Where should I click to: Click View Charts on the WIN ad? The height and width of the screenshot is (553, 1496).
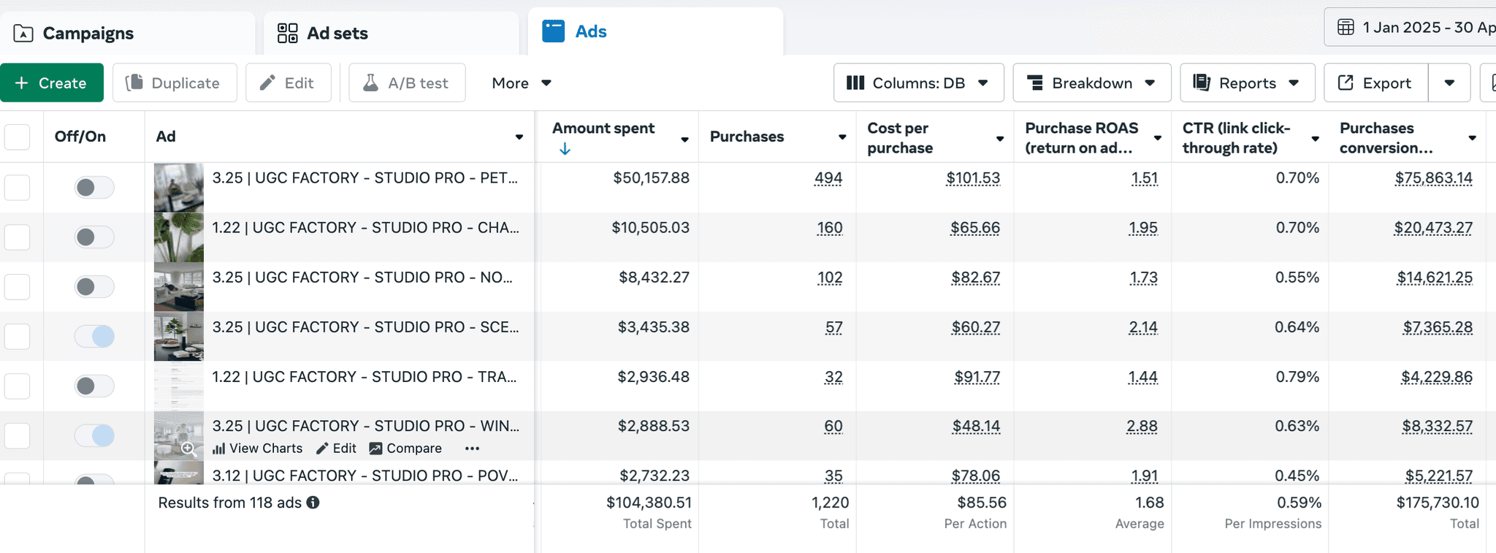(257, 449)
